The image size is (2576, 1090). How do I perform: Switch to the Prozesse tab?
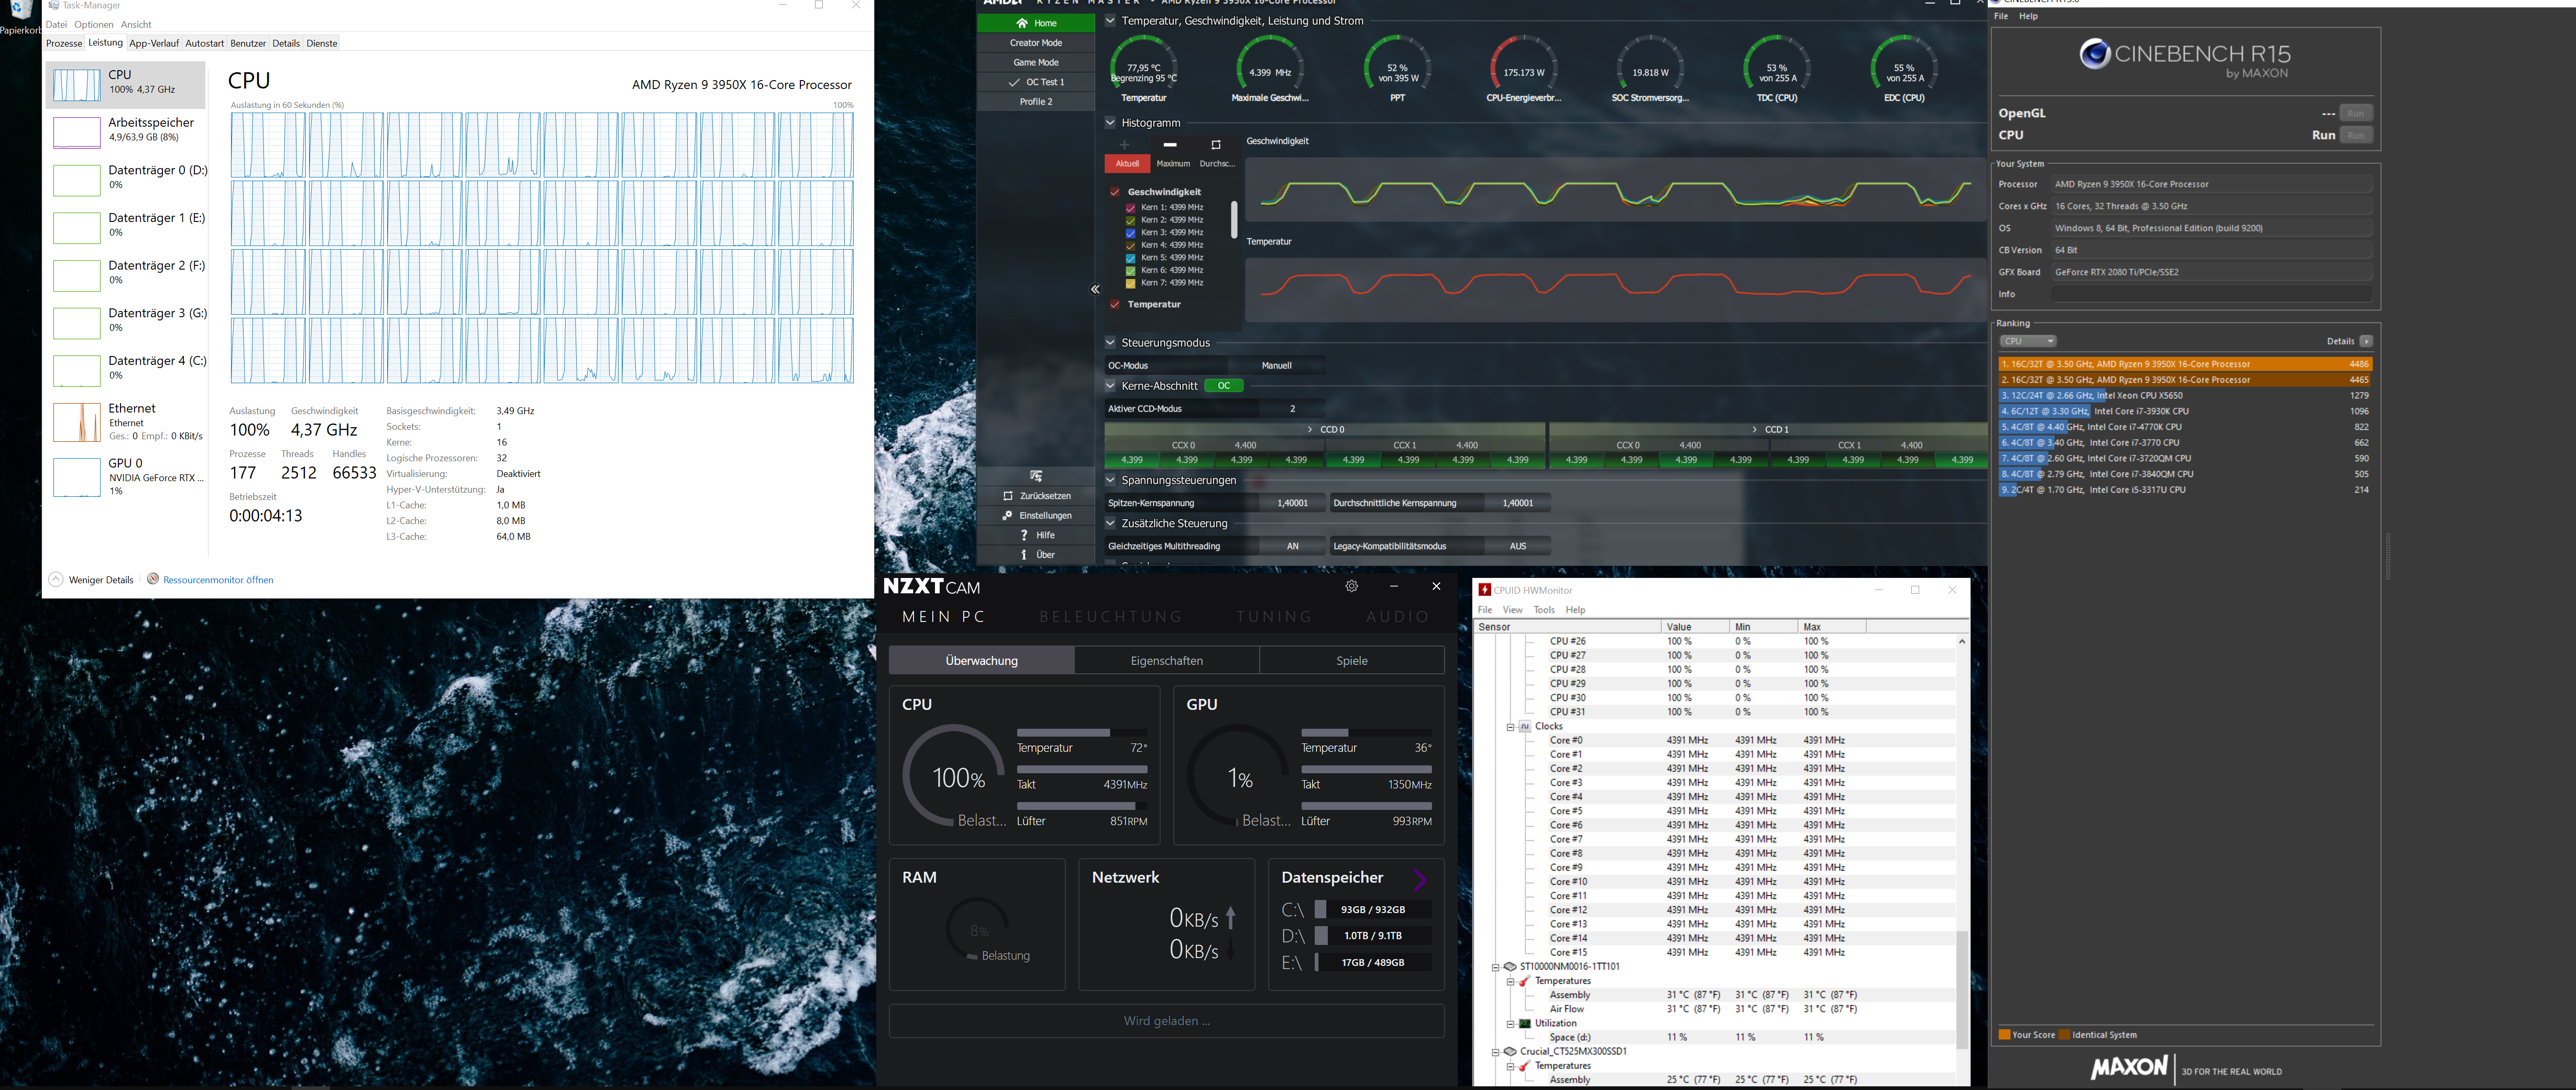[64, 44]
